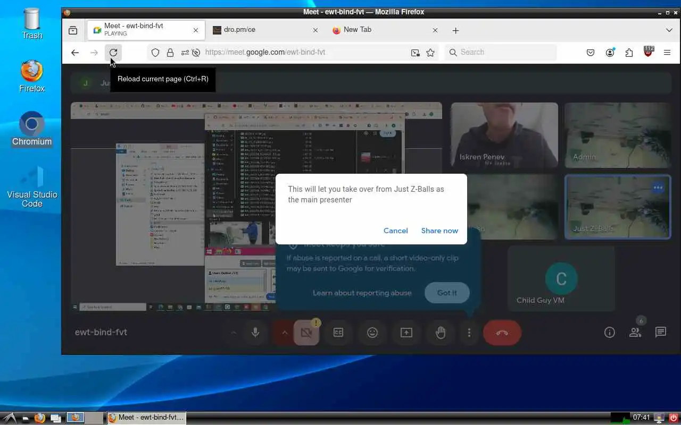Open Firefox View tab list icon
This screenshot has height=425, width=681.
(73, 30)
